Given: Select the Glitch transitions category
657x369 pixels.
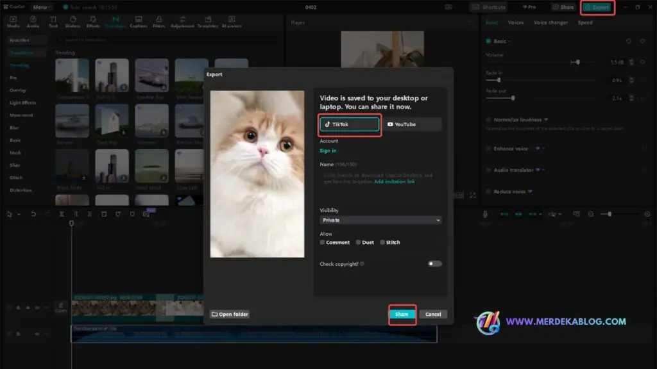Looking at the screenshot, I should click(x=16, y=177).
